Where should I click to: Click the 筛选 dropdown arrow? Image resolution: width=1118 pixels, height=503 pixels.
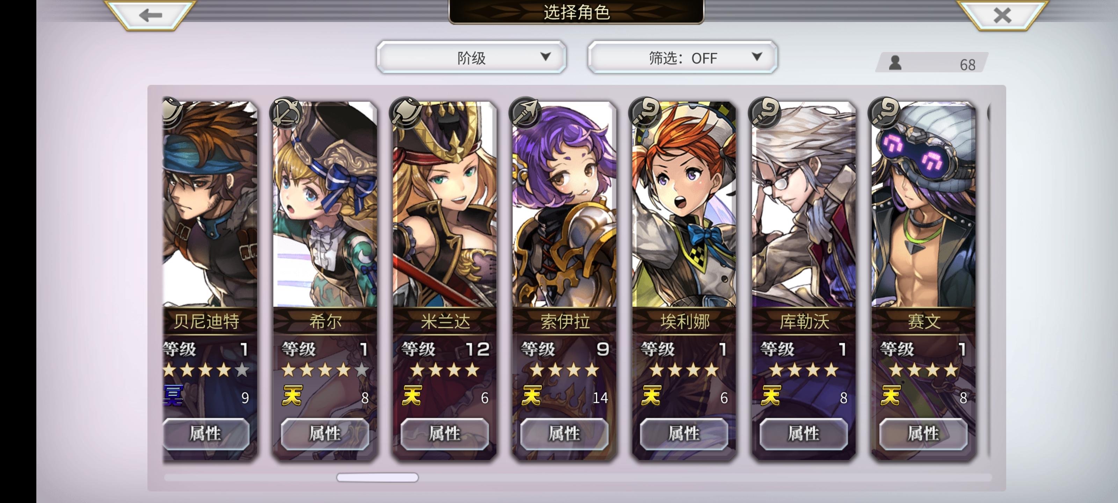click(x=756, y=57)
